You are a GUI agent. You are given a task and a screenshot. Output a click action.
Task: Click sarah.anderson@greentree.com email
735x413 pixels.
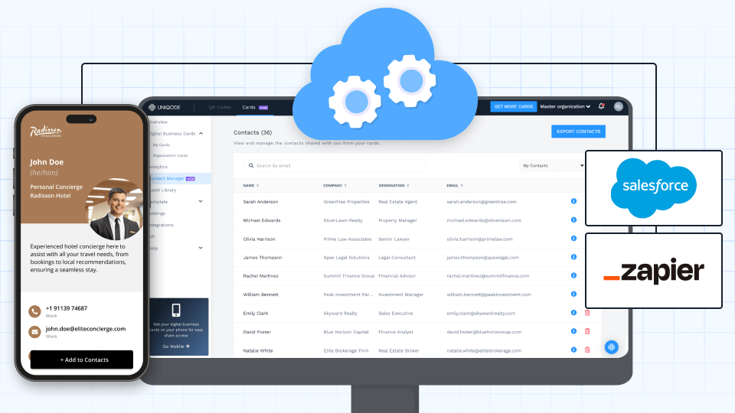click(482, 202)
